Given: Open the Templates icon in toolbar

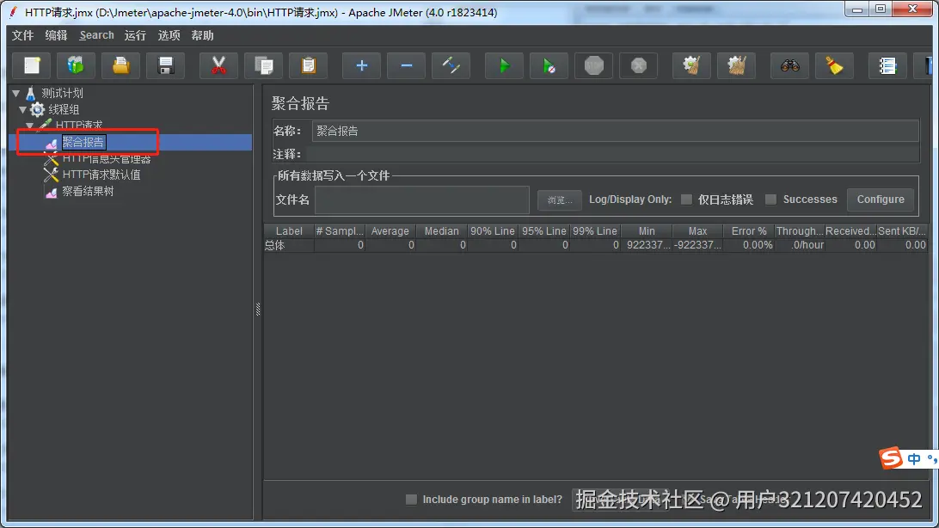Looking at the screenshot, I should 76,65.
